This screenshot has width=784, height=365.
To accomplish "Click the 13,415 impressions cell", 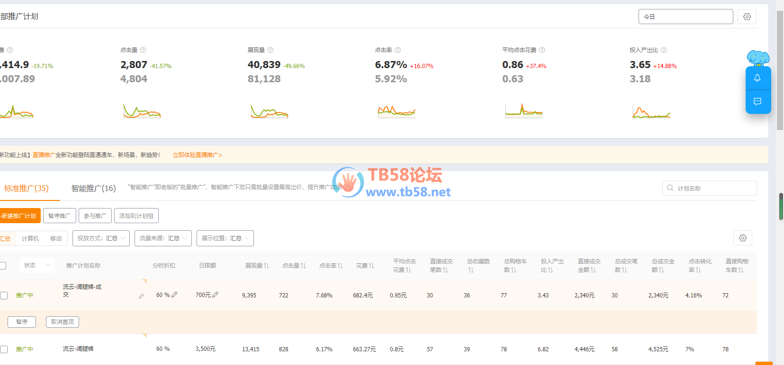I will click(x=251, y=349).
